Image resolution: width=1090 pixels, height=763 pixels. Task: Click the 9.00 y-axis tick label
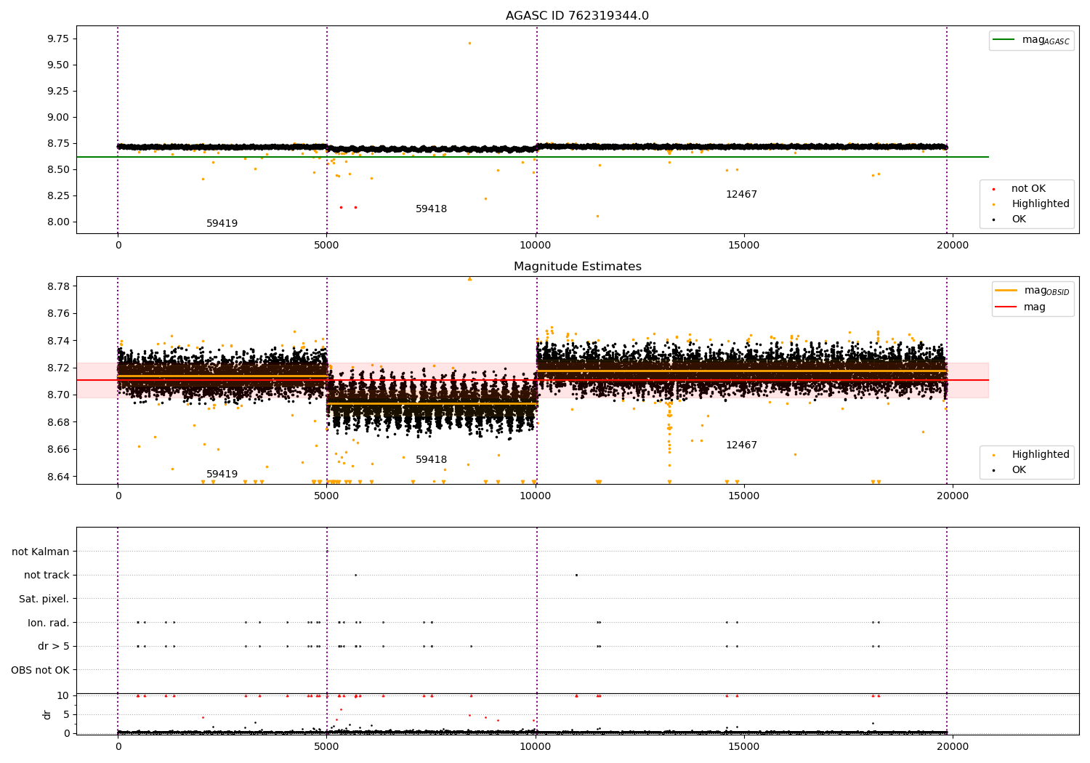[x=57, y=117]
